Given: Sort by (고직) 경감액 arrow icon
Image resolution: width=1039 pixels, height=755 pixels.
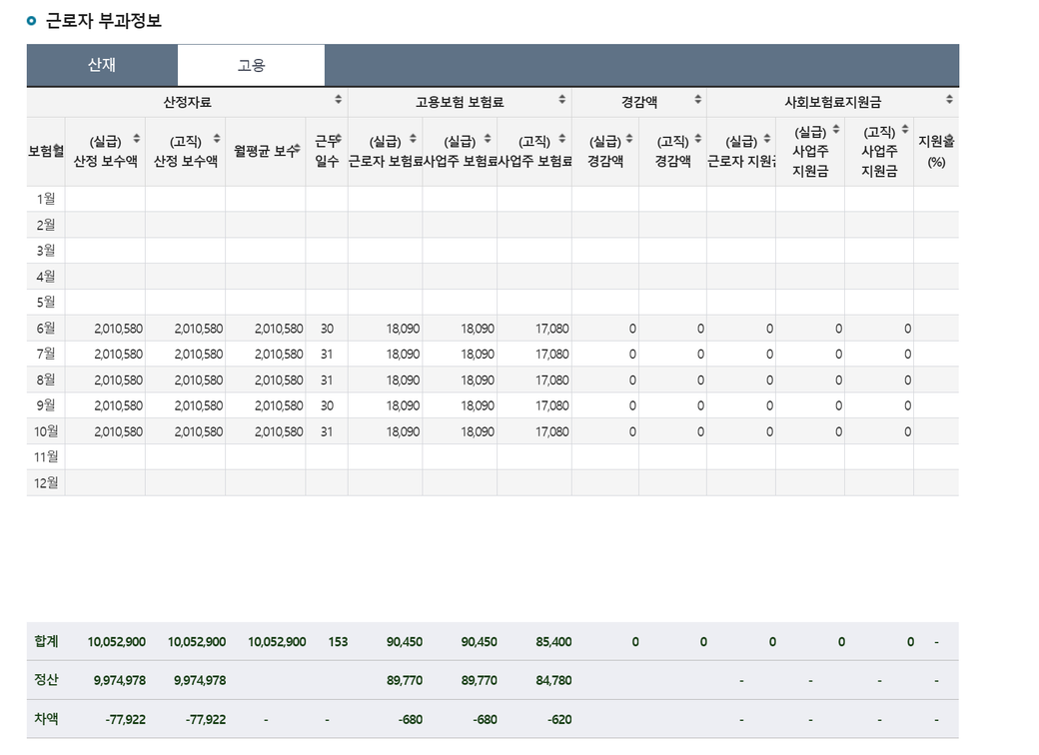Looking at the screenshot, I should [697, 139].
